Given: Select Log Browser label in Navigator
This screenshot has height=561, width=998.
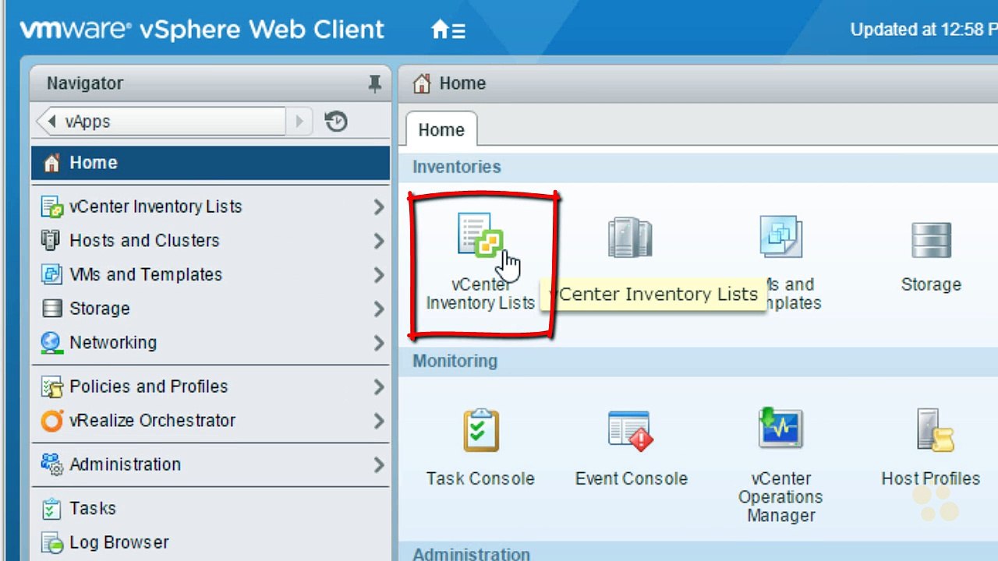Looking at the screenshot, I should click(x=119, y=542).
